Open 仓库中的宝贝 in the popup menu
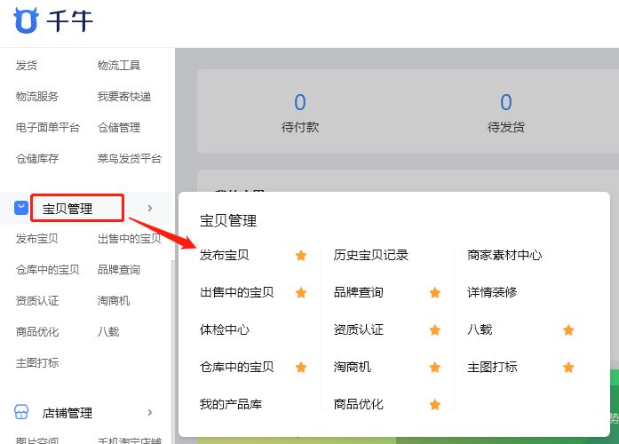The width and height of the screenshot is (619, 444). pyautogui.click(x=236, y=367)
